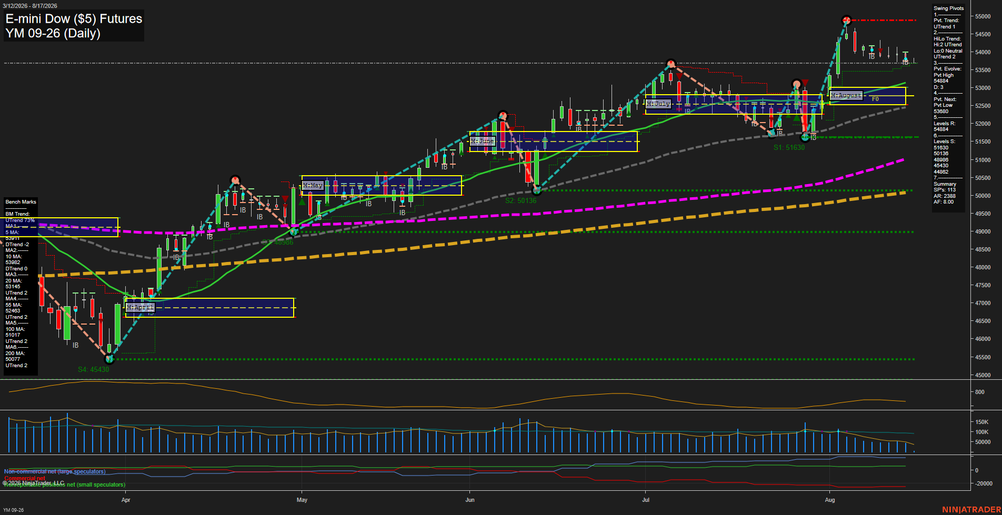Viewport: 1002px width, 515px height.
Task: Click the 50000 price axis label
Action: (x=983, y=196)
